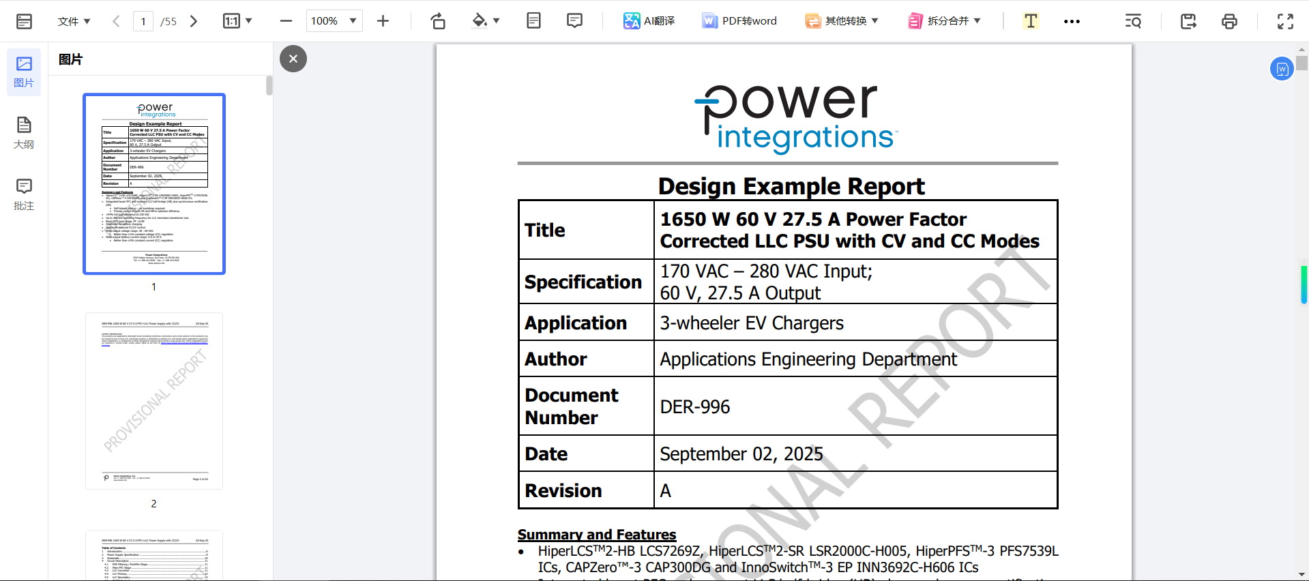Image resolution: width=1309 pixels, height=581 pixels.
Task: Click '/55' total pages label
Action: (x=168, y=22)
